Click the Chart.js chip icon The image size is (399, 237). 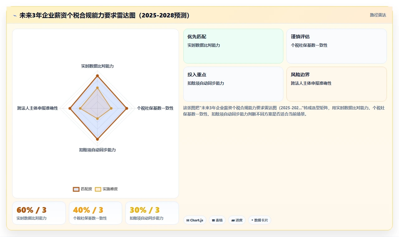pyautogui.click(x=188, y=220)
